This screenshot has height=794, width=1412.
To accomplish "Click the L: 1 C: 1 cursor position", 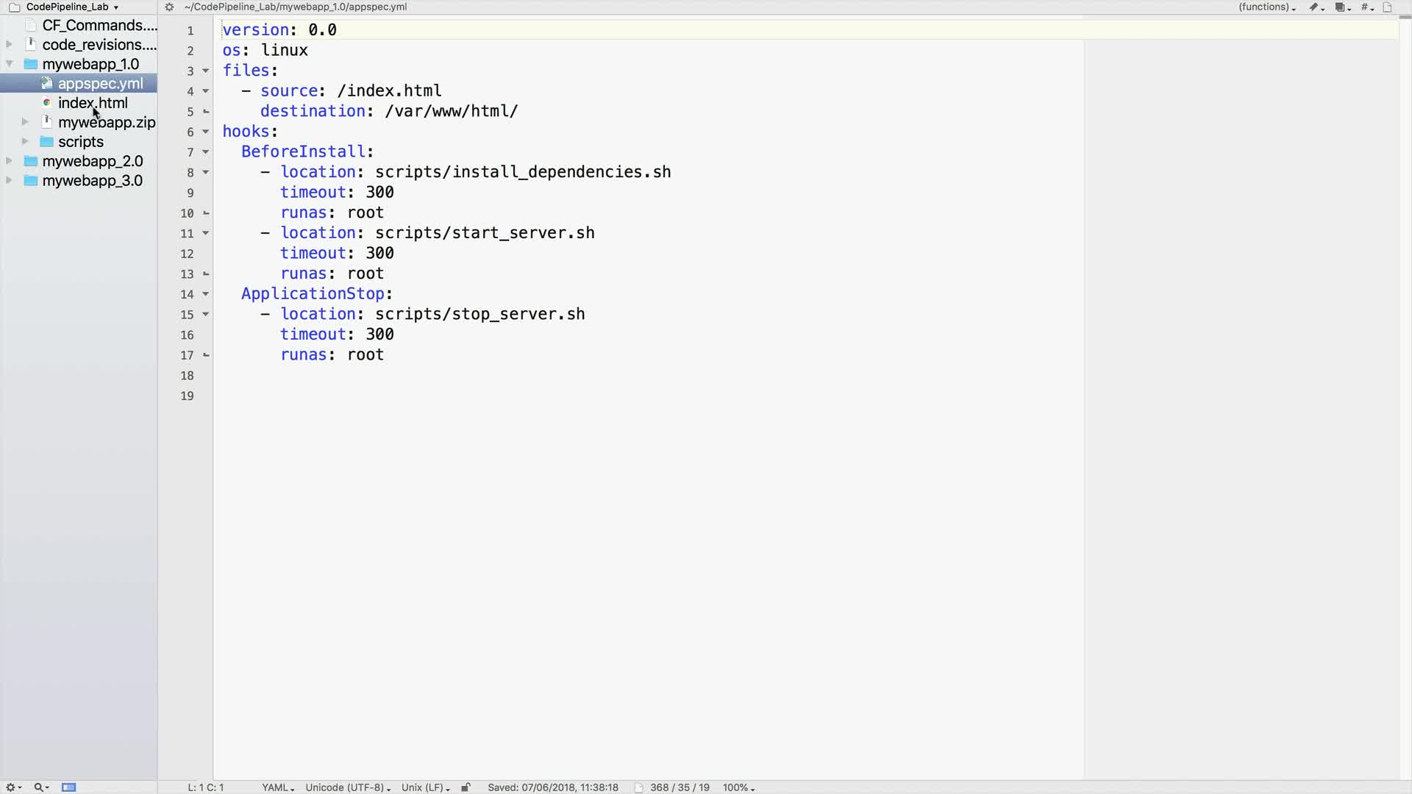I will (206, 787).
